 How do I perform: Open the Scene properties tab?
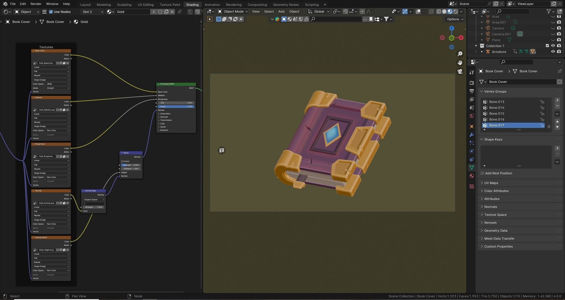click(x=472, y=108)
